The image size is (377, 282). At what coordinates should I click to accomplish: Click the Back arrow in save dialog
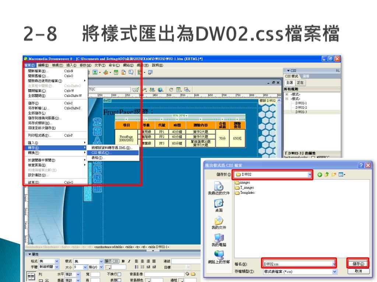[x=320, y=174]
